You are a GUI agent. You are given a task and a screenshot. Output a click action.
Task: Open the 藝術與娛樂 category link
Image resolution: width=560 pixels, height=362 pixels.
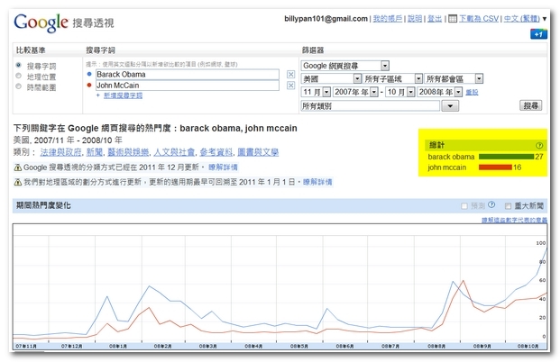click(128, 152)
